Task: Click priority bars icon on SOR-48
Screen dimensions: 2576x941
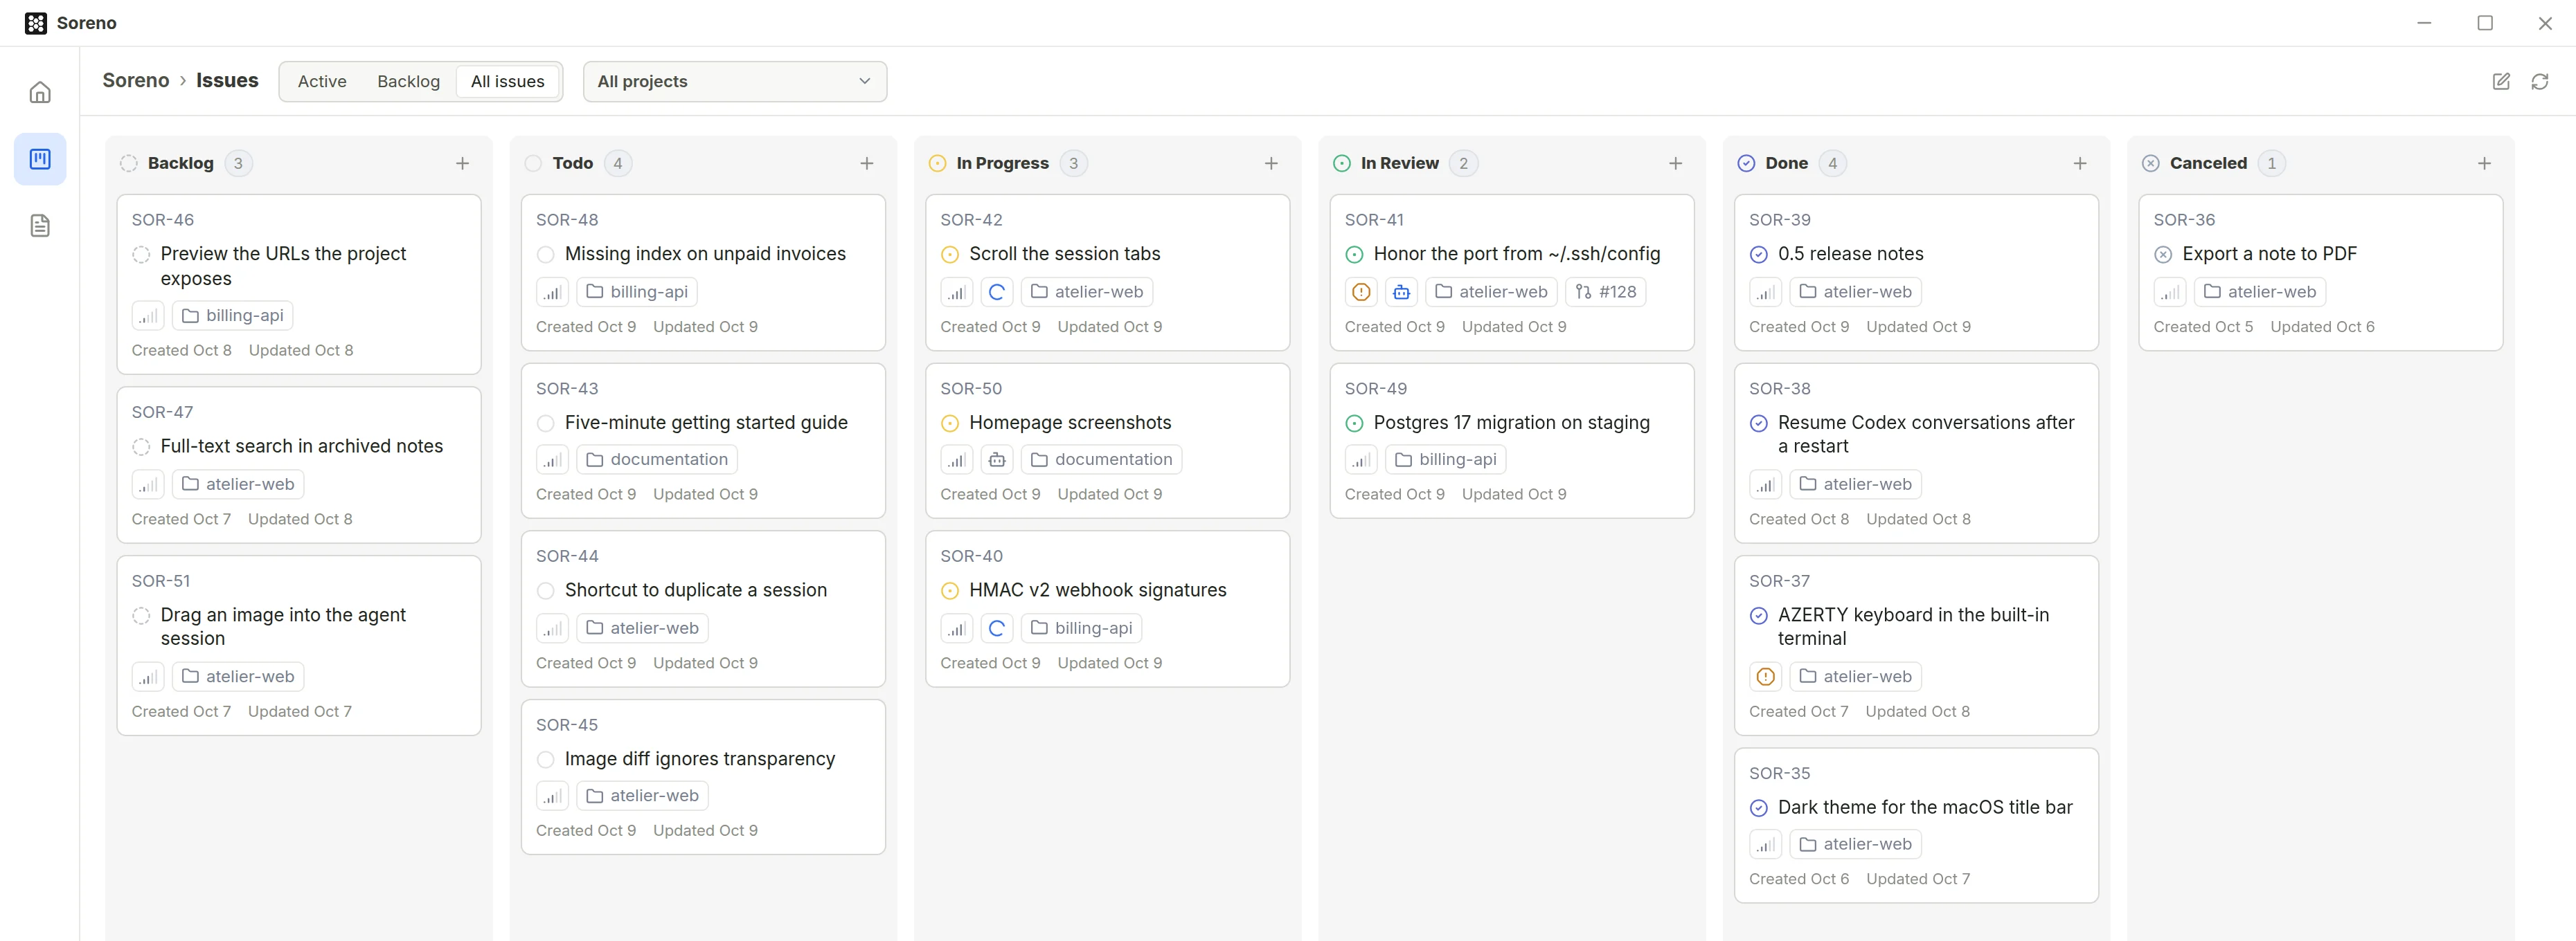Action: 552,293
